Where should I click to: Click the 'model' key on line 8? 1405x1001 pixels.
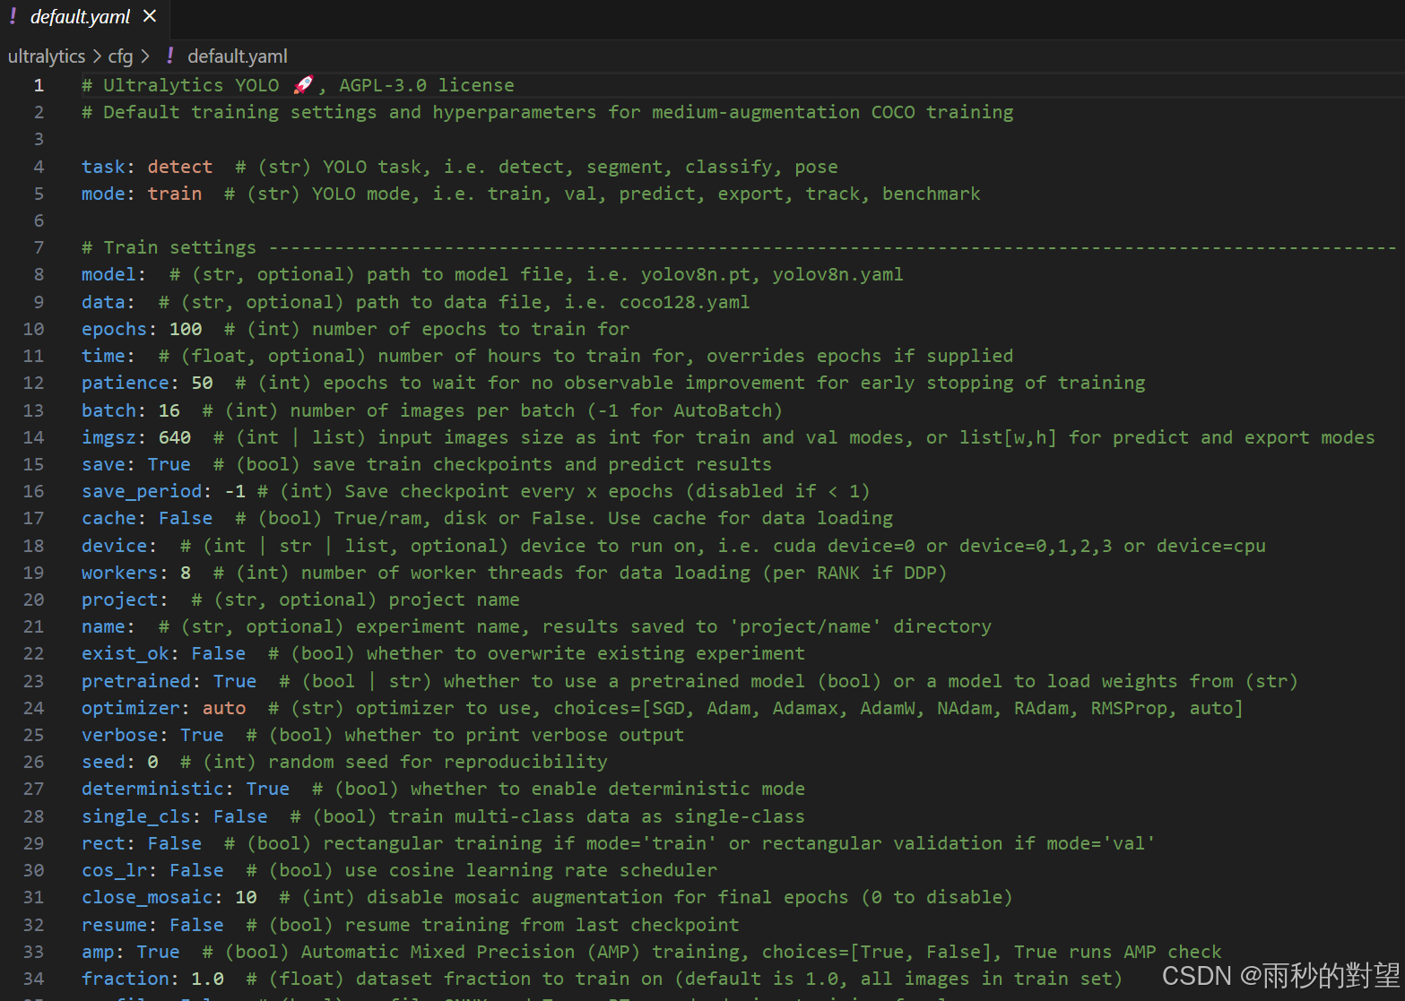tap(108, 274)
